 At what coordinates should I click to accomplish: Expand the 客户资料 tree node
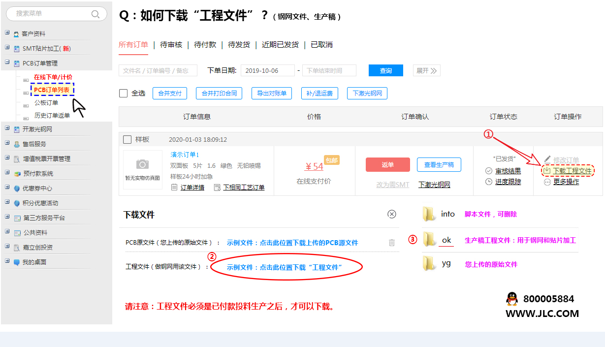point(7,33)
